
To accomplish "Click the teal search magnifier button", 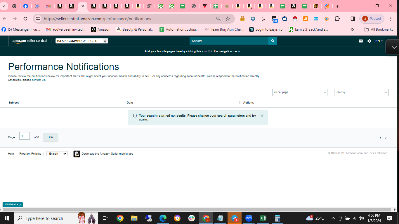I will pyautogui.click(x=273, y=41).
